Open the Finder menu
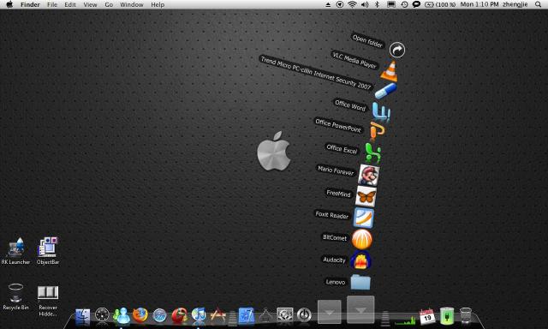 [x=30, y=4]
